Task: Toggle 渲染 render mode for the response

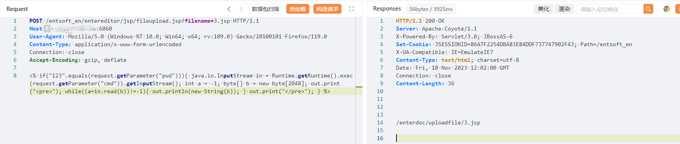Action: [x=564, y=9]
